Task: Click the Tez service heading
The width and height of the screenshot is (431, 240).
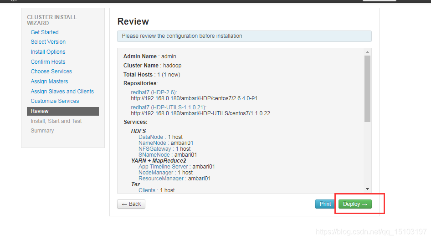Action: [x=135, y=184]
